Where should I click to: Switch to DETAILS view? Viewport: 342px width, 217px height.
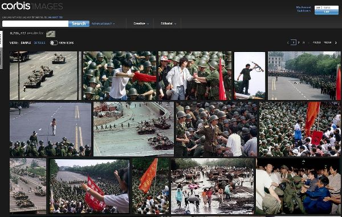tap(39, 43)
